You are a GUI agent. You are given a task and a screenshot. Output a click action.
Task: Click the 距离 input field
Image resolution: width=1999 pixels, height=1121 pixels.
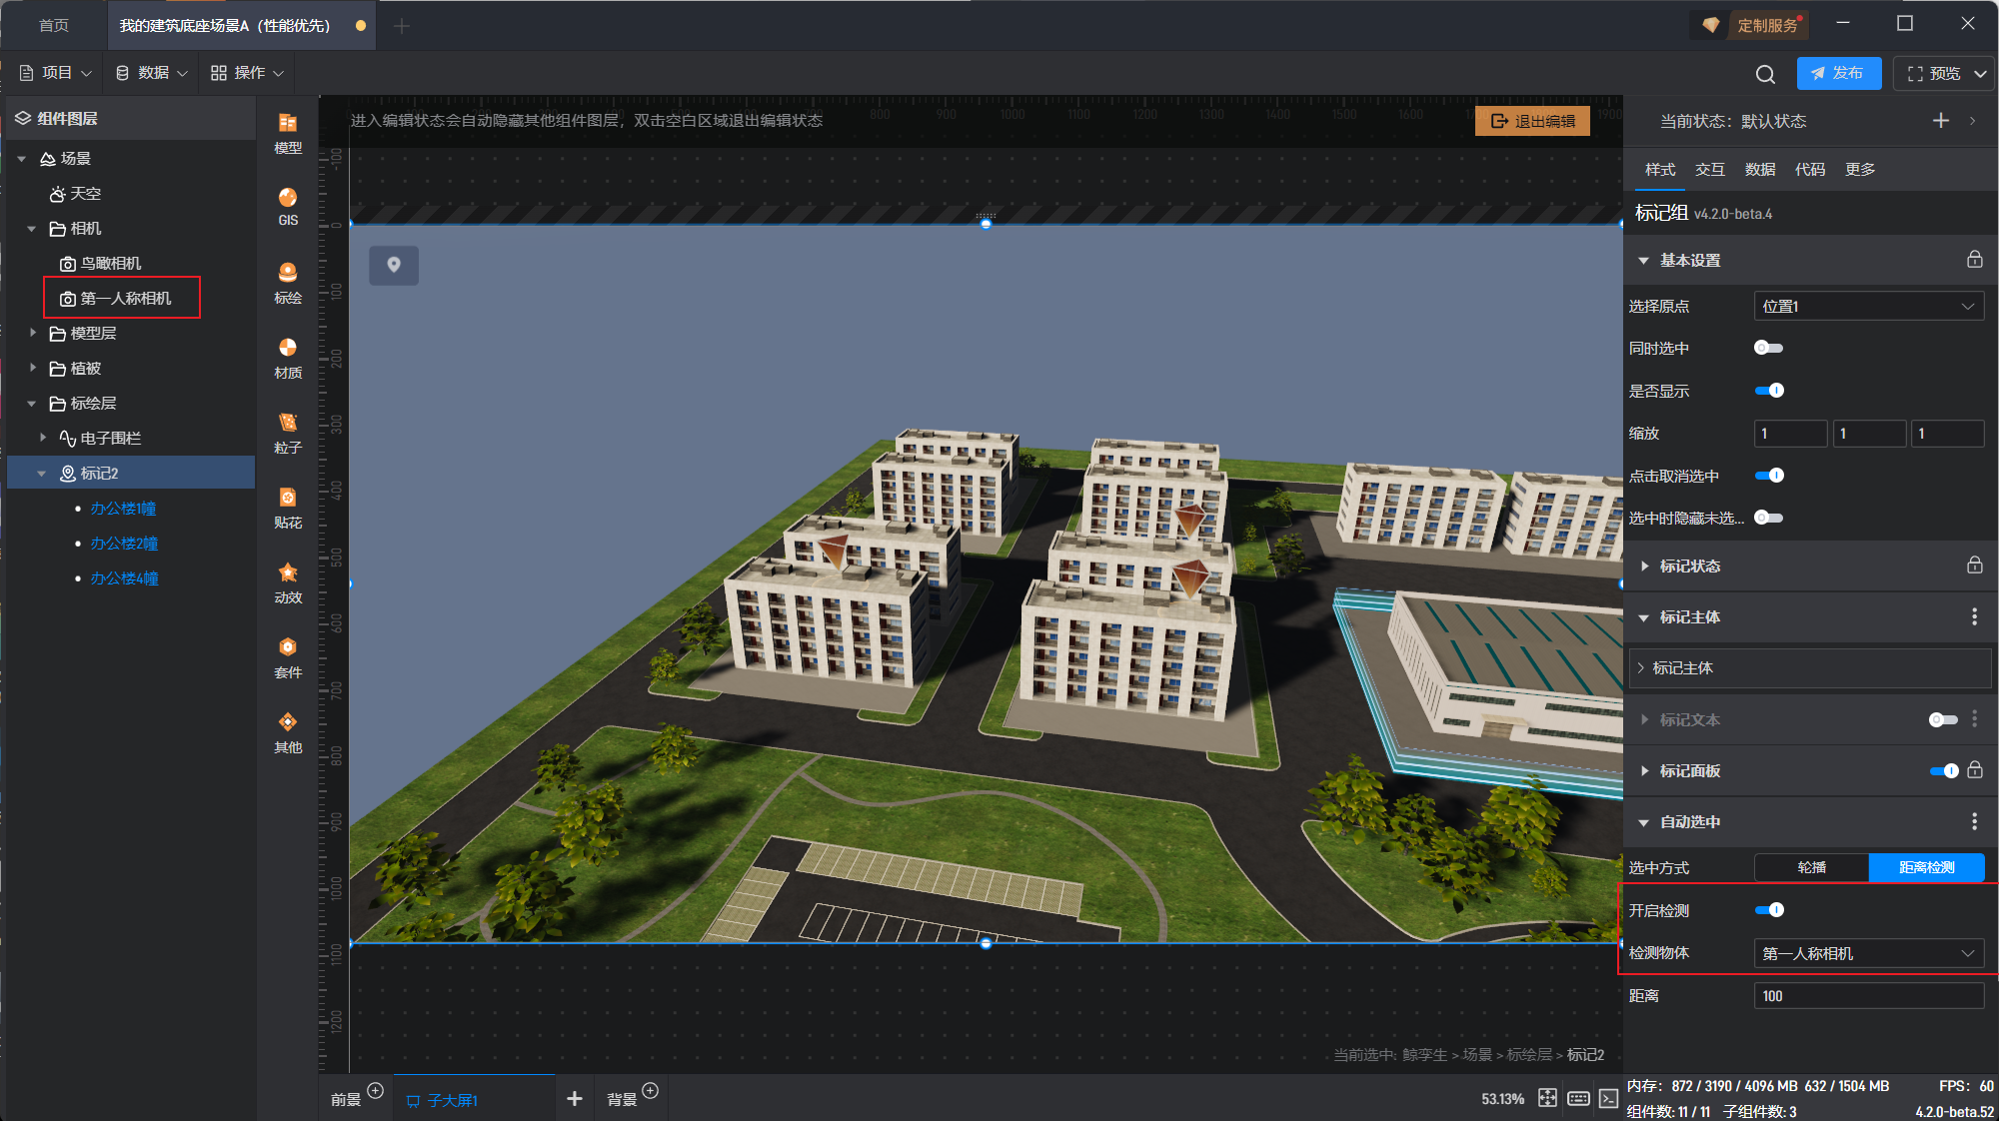[1868, 995]
